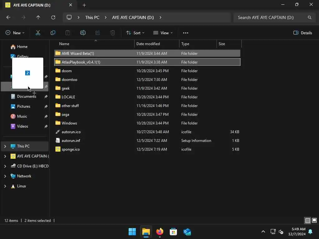This screenshot has width=319, height=239.
Task: Open the Windows Start menu
Action: [132, 232]
